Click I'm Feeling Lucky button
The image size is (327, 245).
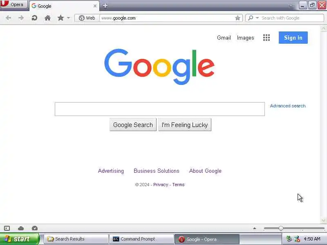coord(185,125)
